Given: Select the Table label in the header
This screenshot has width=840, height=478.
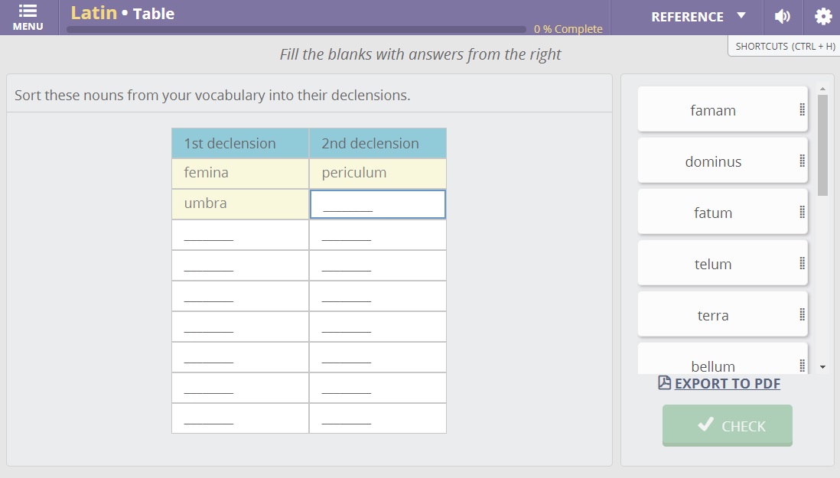Looking at the screenshot, I should coord(154,12).
